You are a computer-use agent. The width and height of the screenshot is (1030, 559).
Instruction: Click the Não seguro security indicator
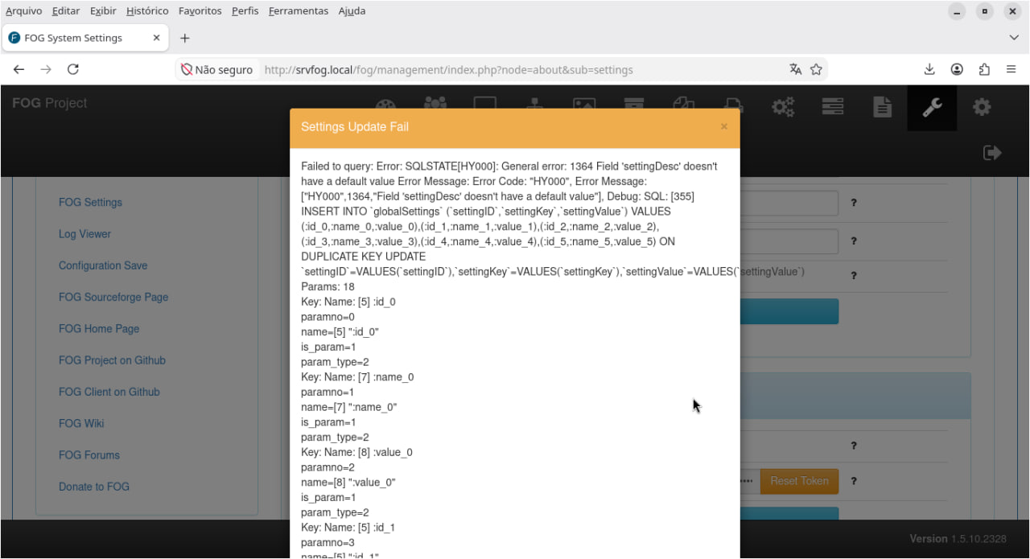[217, 70]
